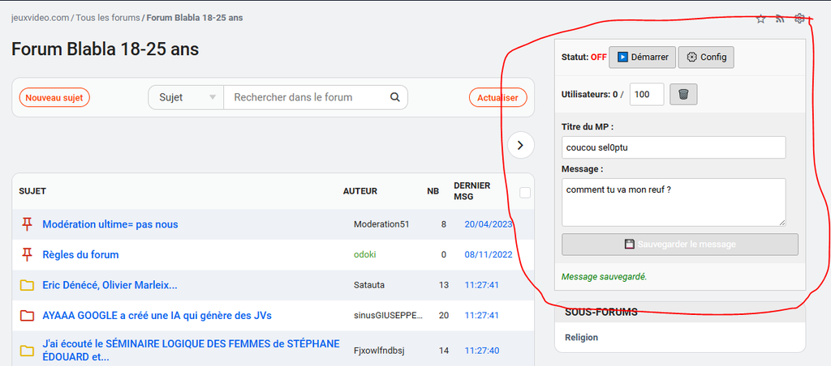The image size is (831, 366).
Task: Go to Tous les forums in the breadcrumb
Action: 108,18
